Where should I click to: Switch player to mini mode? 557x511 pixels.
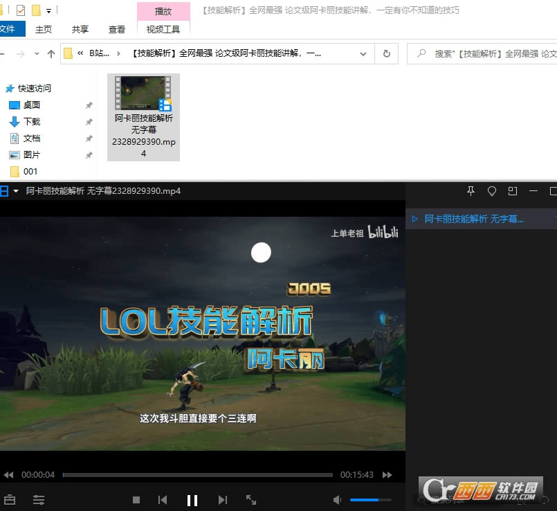pyautogui.click(x=512, y=191)
